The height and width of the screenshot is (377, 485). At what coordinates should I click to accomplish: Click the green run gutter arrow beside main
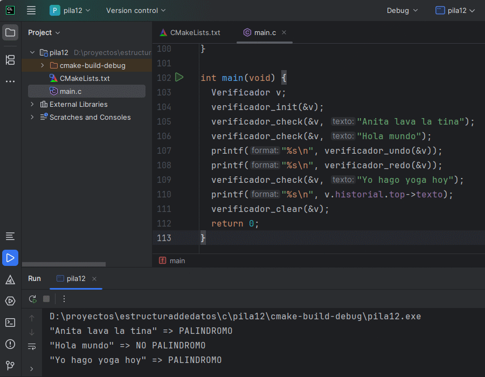179,78
